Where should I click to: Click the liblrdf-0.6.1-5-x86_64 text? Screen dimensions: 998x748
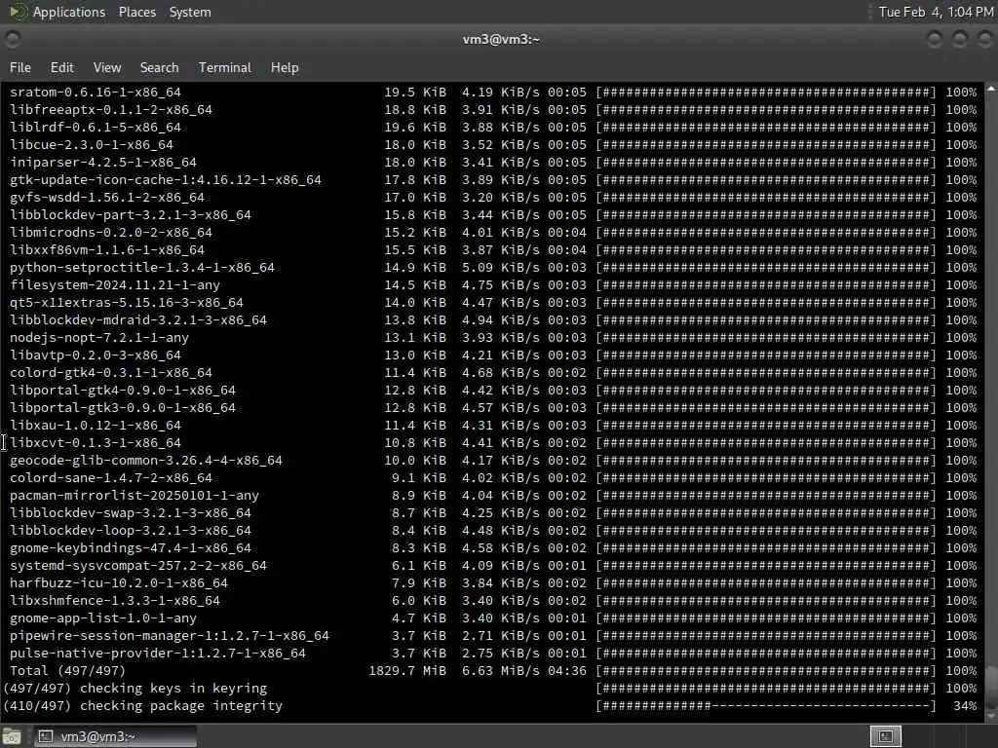click(96, 128)
